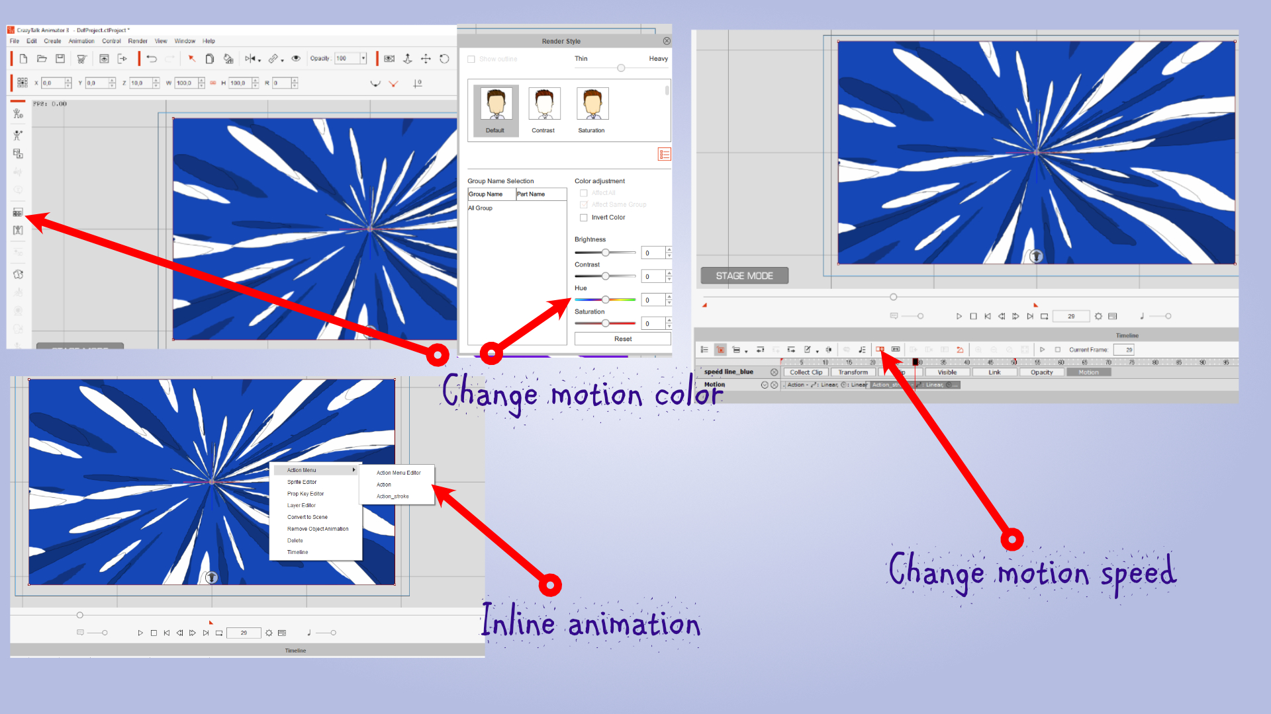This screenshot has height=714, width=1271.
Task: Click the list view icon under style thumbnails
Action: (664, 154)
